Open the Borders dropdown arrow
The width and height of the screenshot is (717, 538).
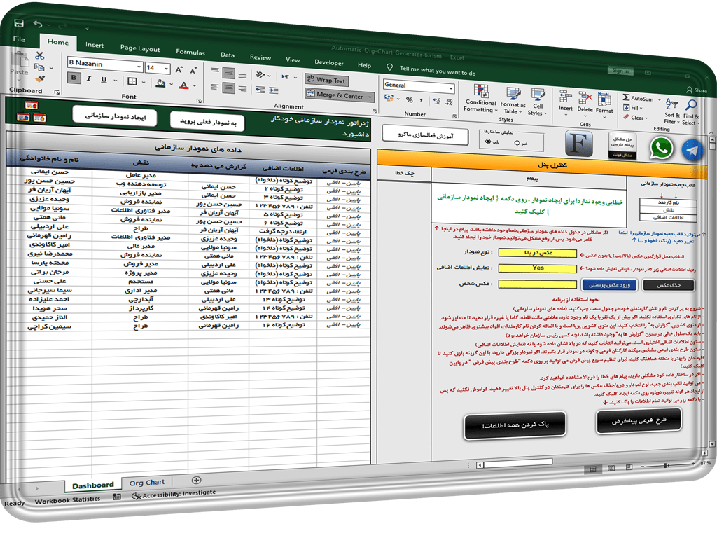pos(143,83)
